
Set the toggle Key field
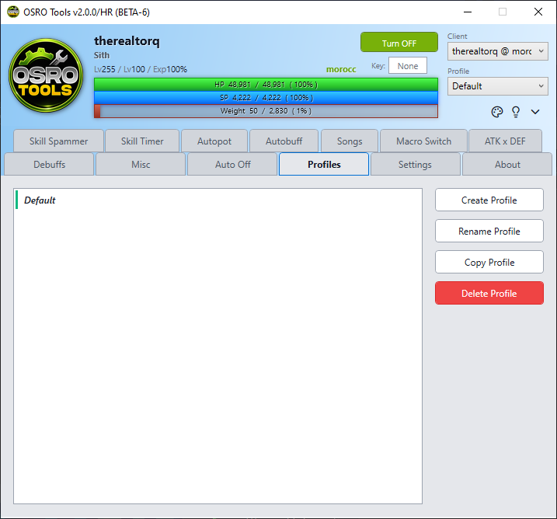click(x=407, y=66)
